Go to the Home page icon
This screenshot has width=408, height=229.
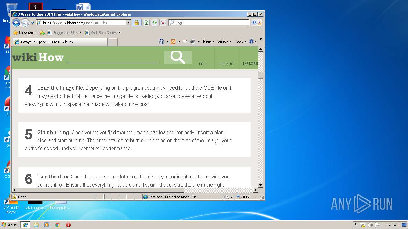coord(161,41)
